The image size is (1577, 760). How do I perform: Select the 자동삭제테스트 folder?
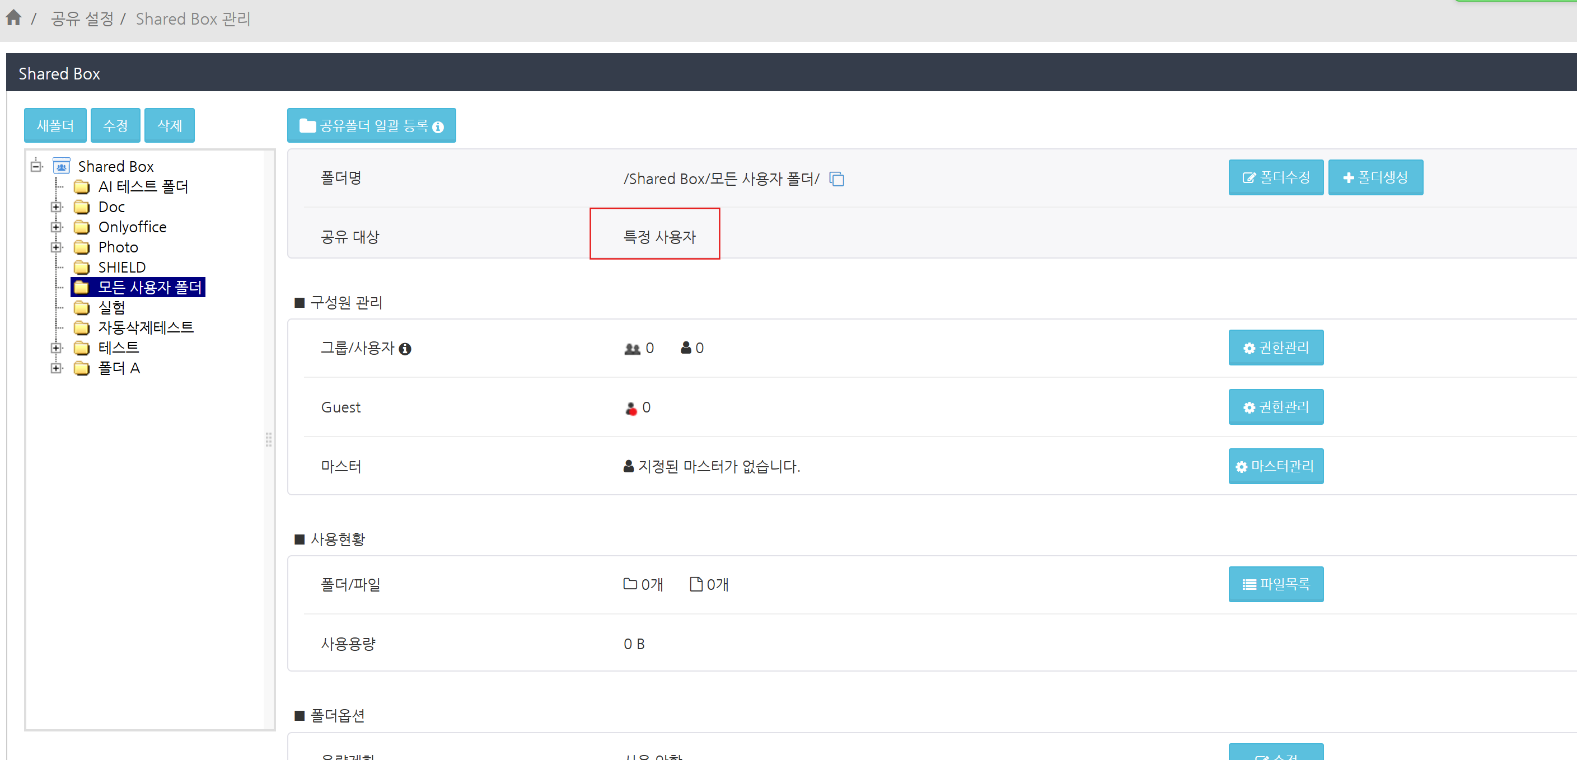[146, 327]
